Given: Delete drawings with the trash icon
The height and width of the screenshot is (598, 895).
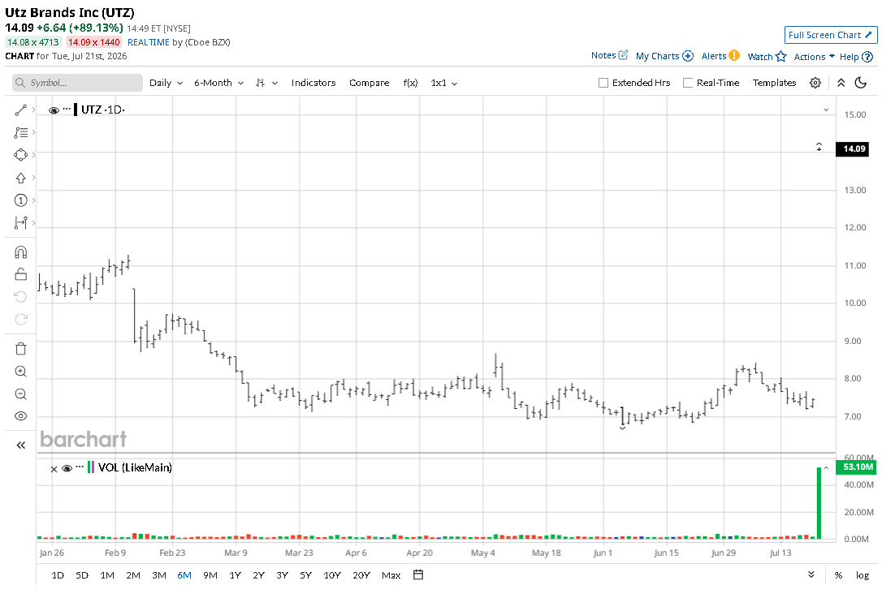Looking at the screenshot, I should click(x=20, y=349).
